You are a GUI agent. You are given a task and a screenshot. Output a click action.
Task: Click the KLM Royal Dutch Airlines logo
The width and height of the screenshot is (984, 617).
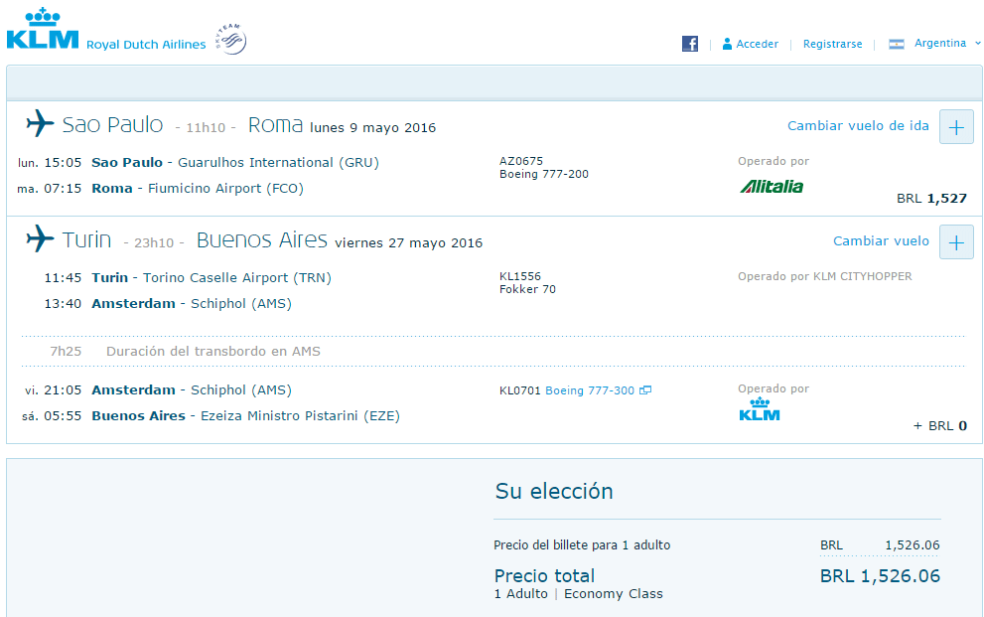coord(106,30)
